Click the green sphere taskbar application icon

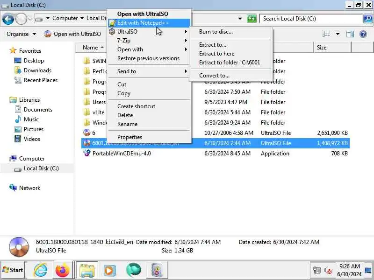click(x=133, y=270)
